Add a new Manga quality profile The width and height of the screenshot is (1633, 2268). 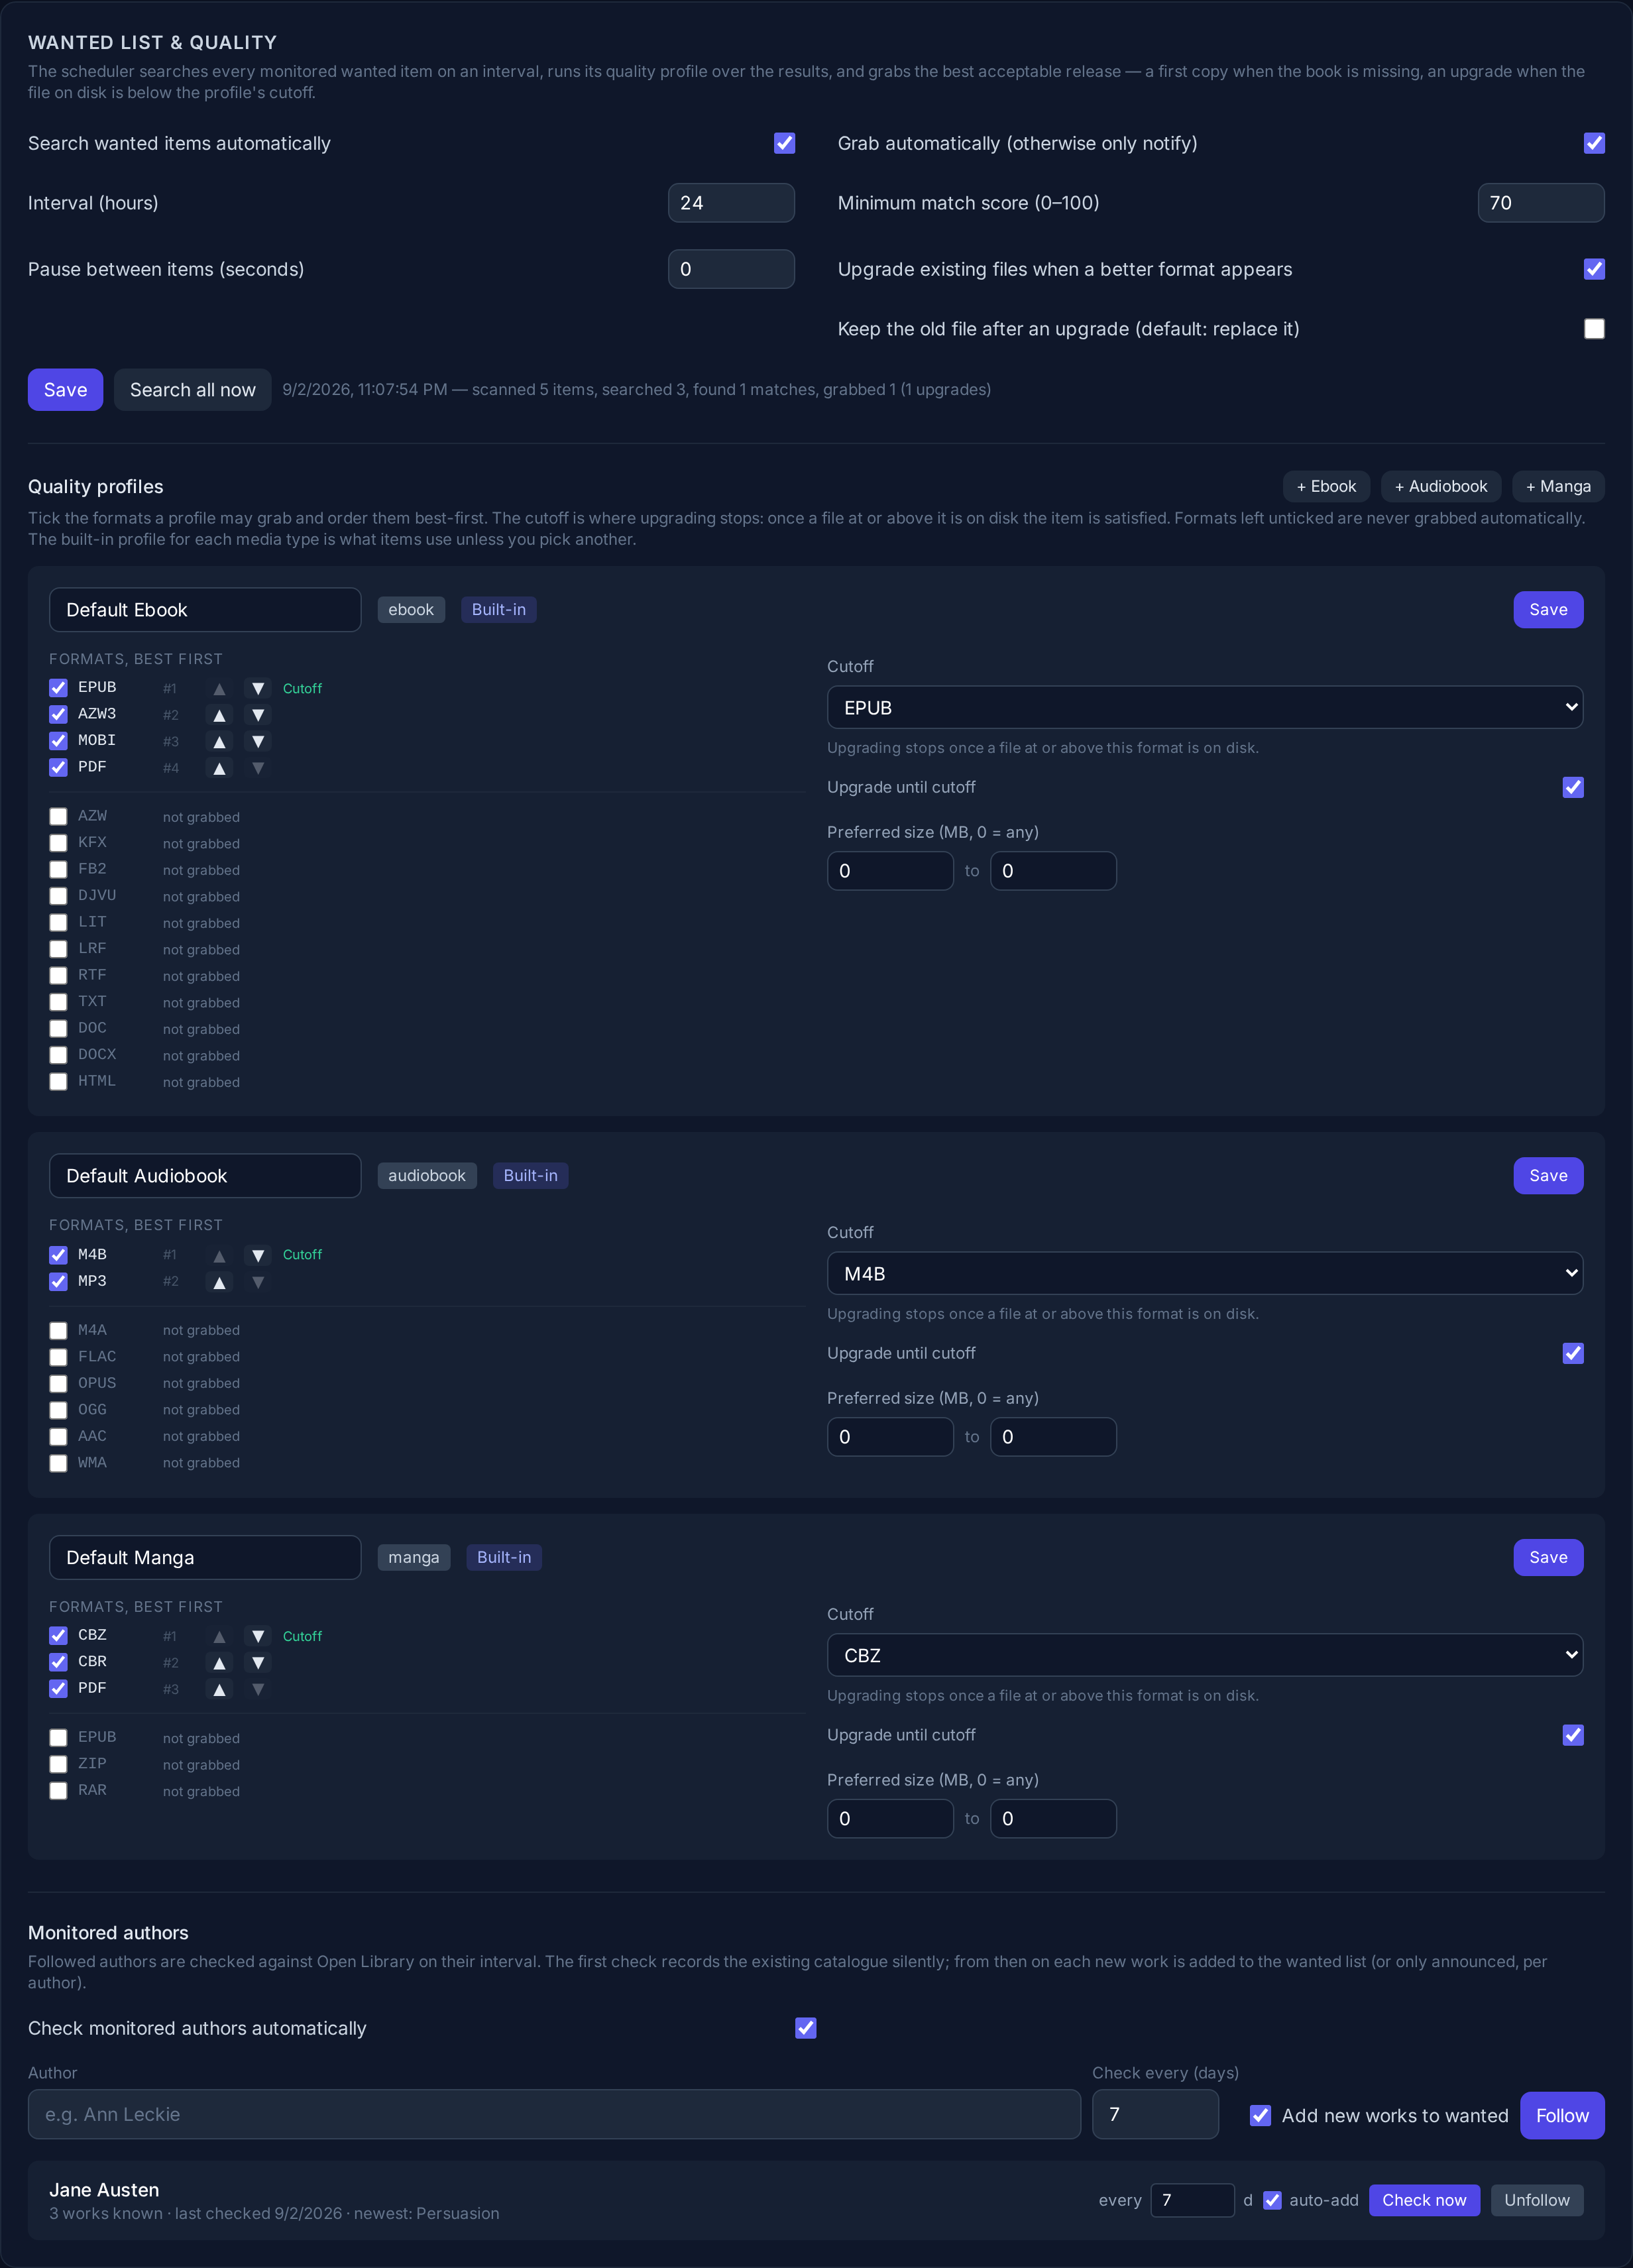coord(1558,486)
